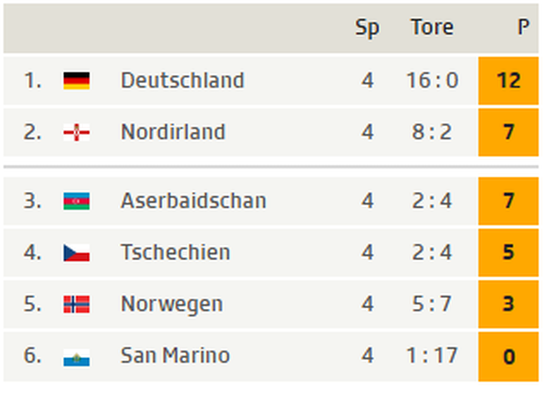Click the San Marino flag icon
This screenshot has width=549, height=404.
[x=76, y=357]
